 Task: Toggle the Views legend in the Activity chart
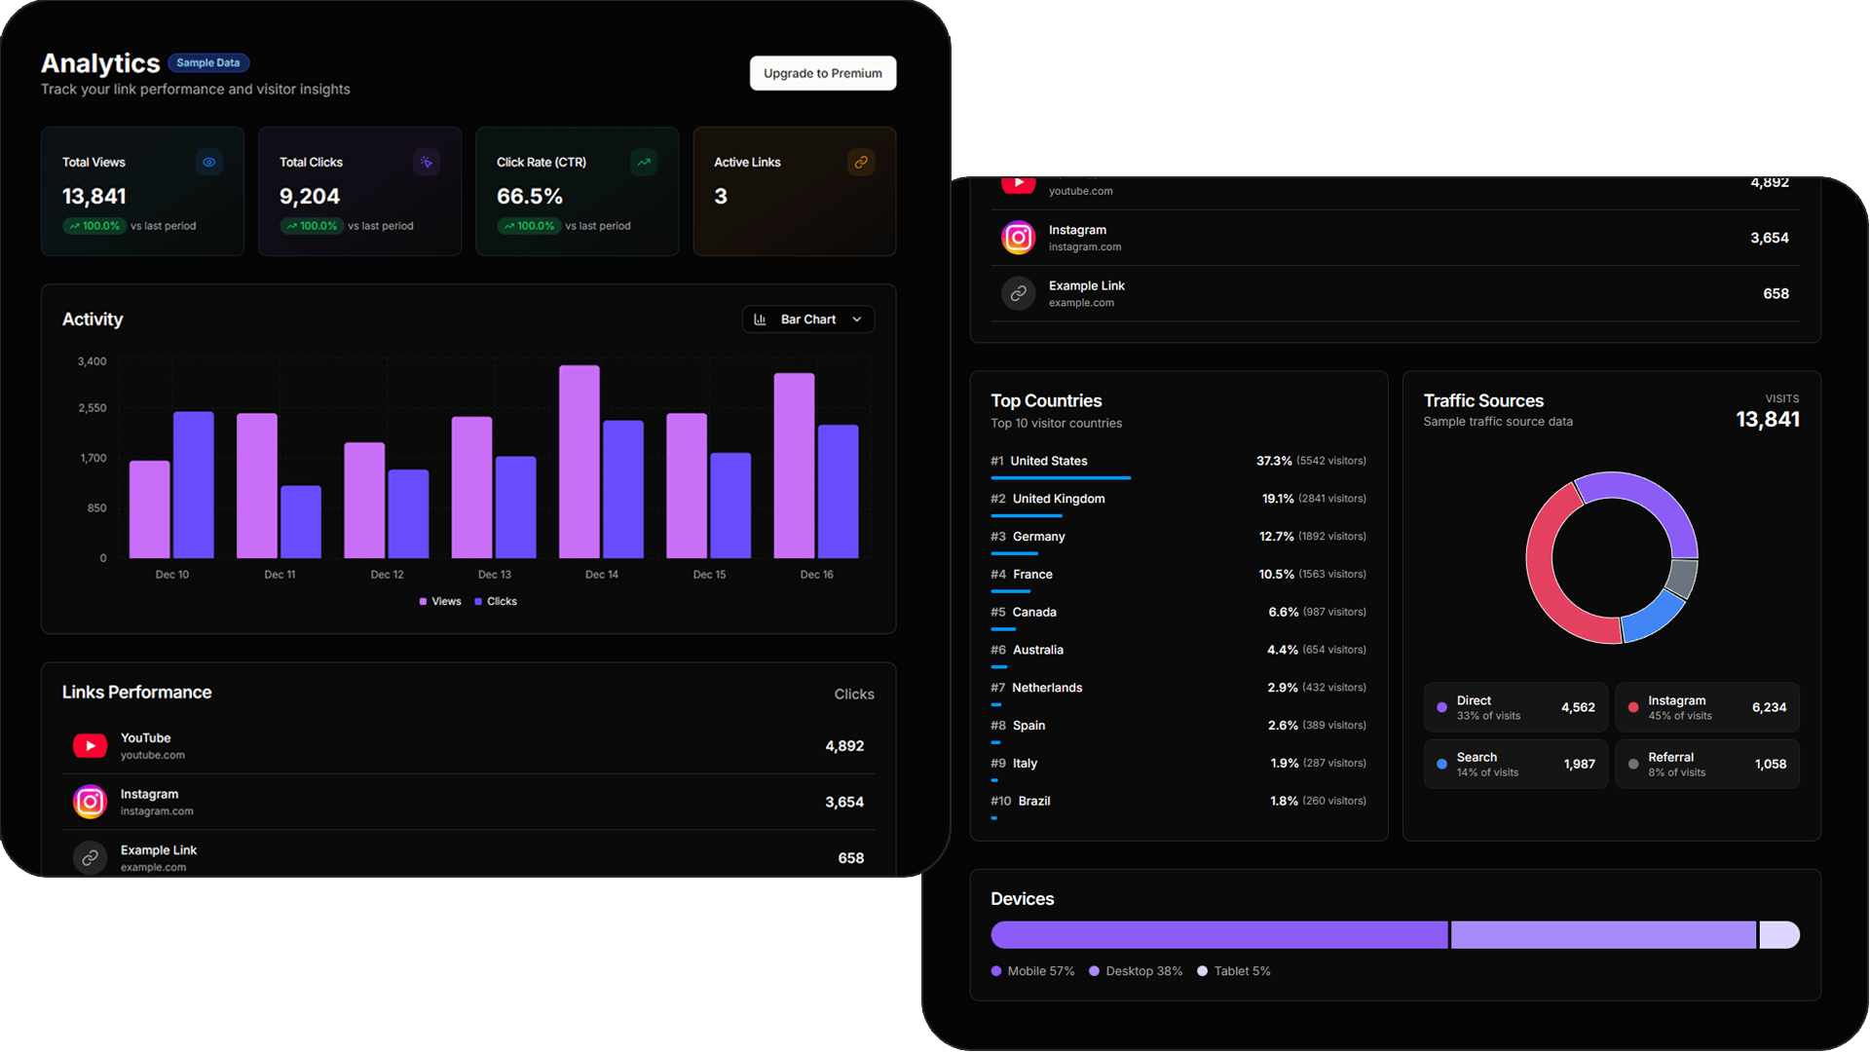coord(439,601)
